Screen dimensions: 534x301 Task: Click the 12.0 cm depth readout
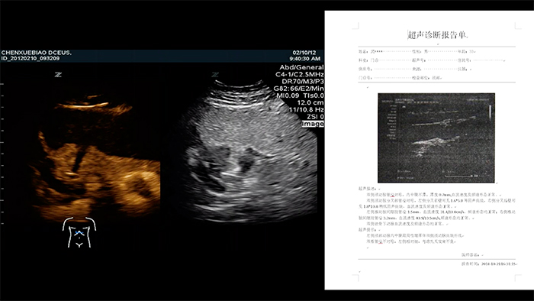pos(310,102)
